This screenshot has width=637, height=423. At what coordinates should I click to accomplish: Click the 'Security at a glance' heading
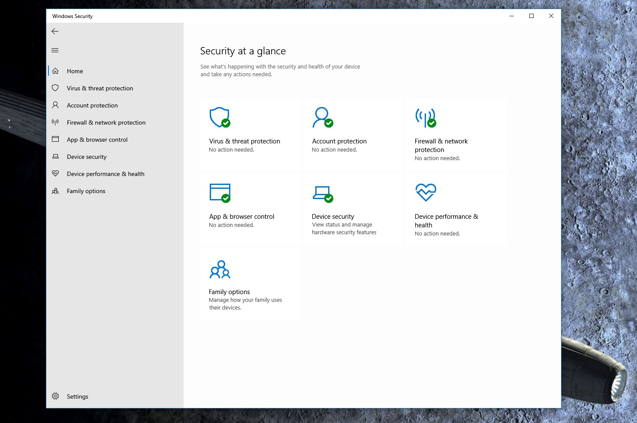pyautogui.click(x=243, y=51)
